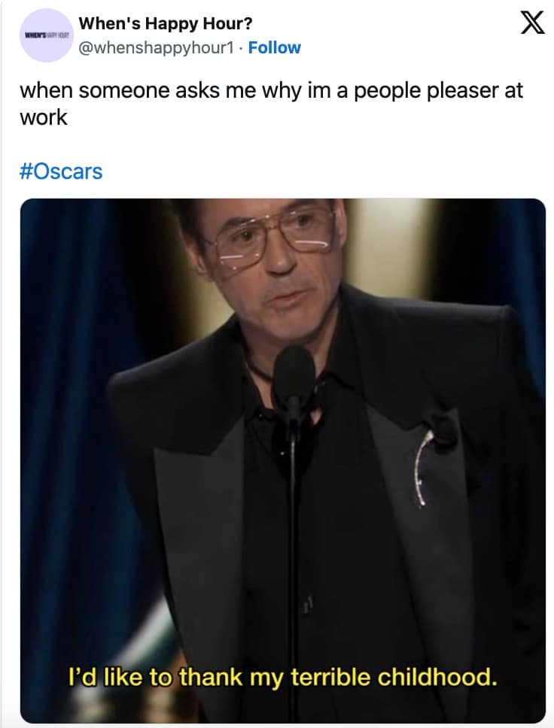
Task: Follow the When's Happy Hour account
Action: [274, 47]
